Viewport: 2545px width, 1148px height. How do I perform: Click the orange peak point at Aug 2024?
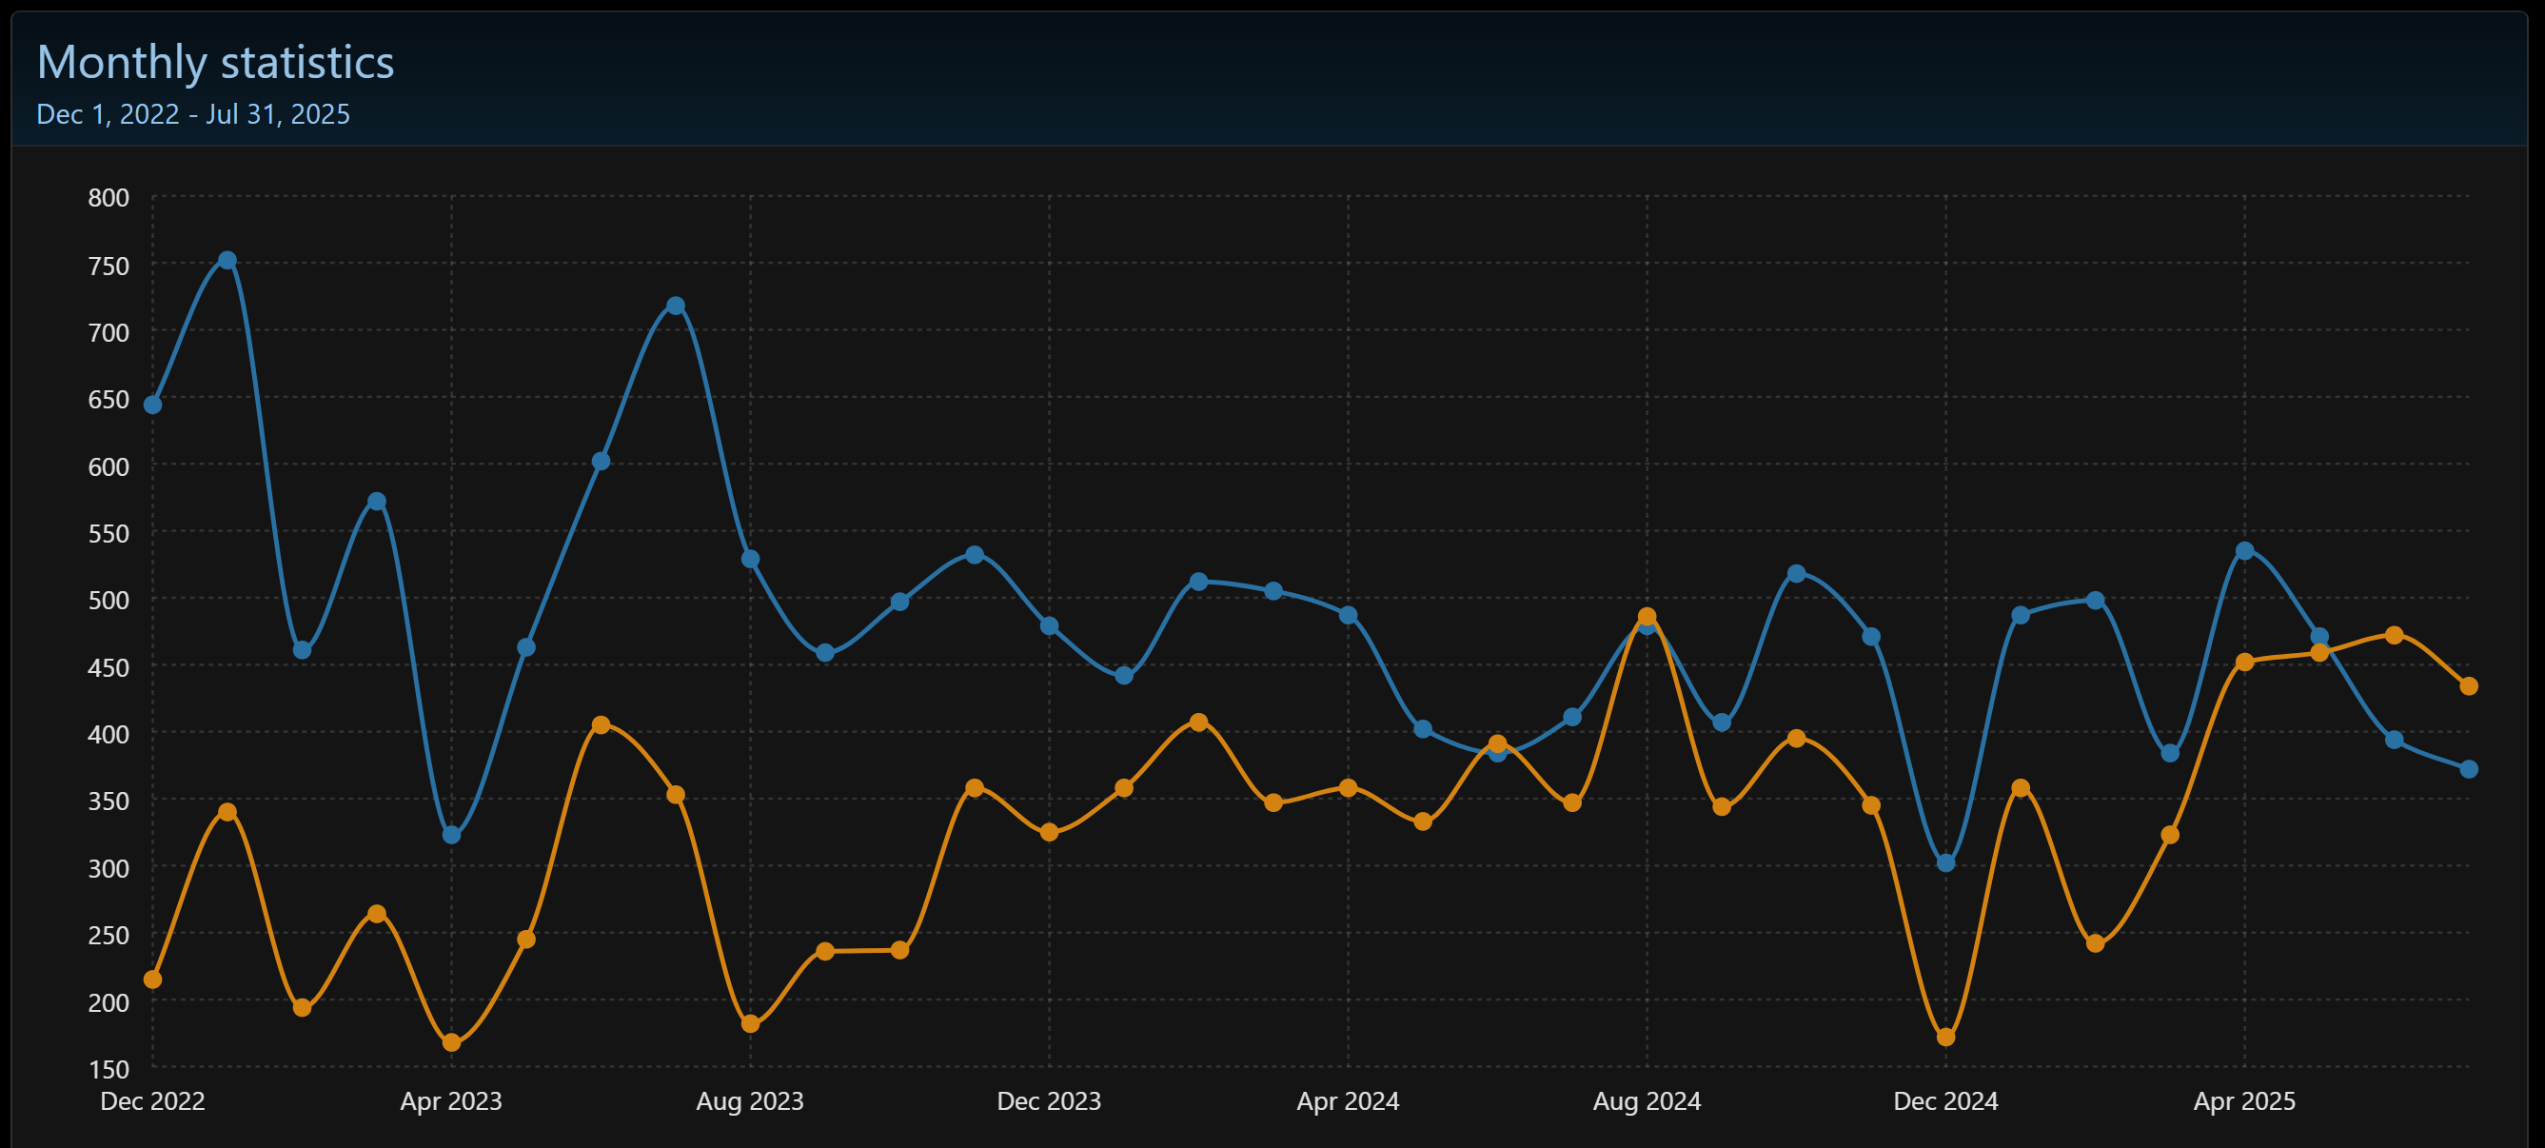[1647, 617]
